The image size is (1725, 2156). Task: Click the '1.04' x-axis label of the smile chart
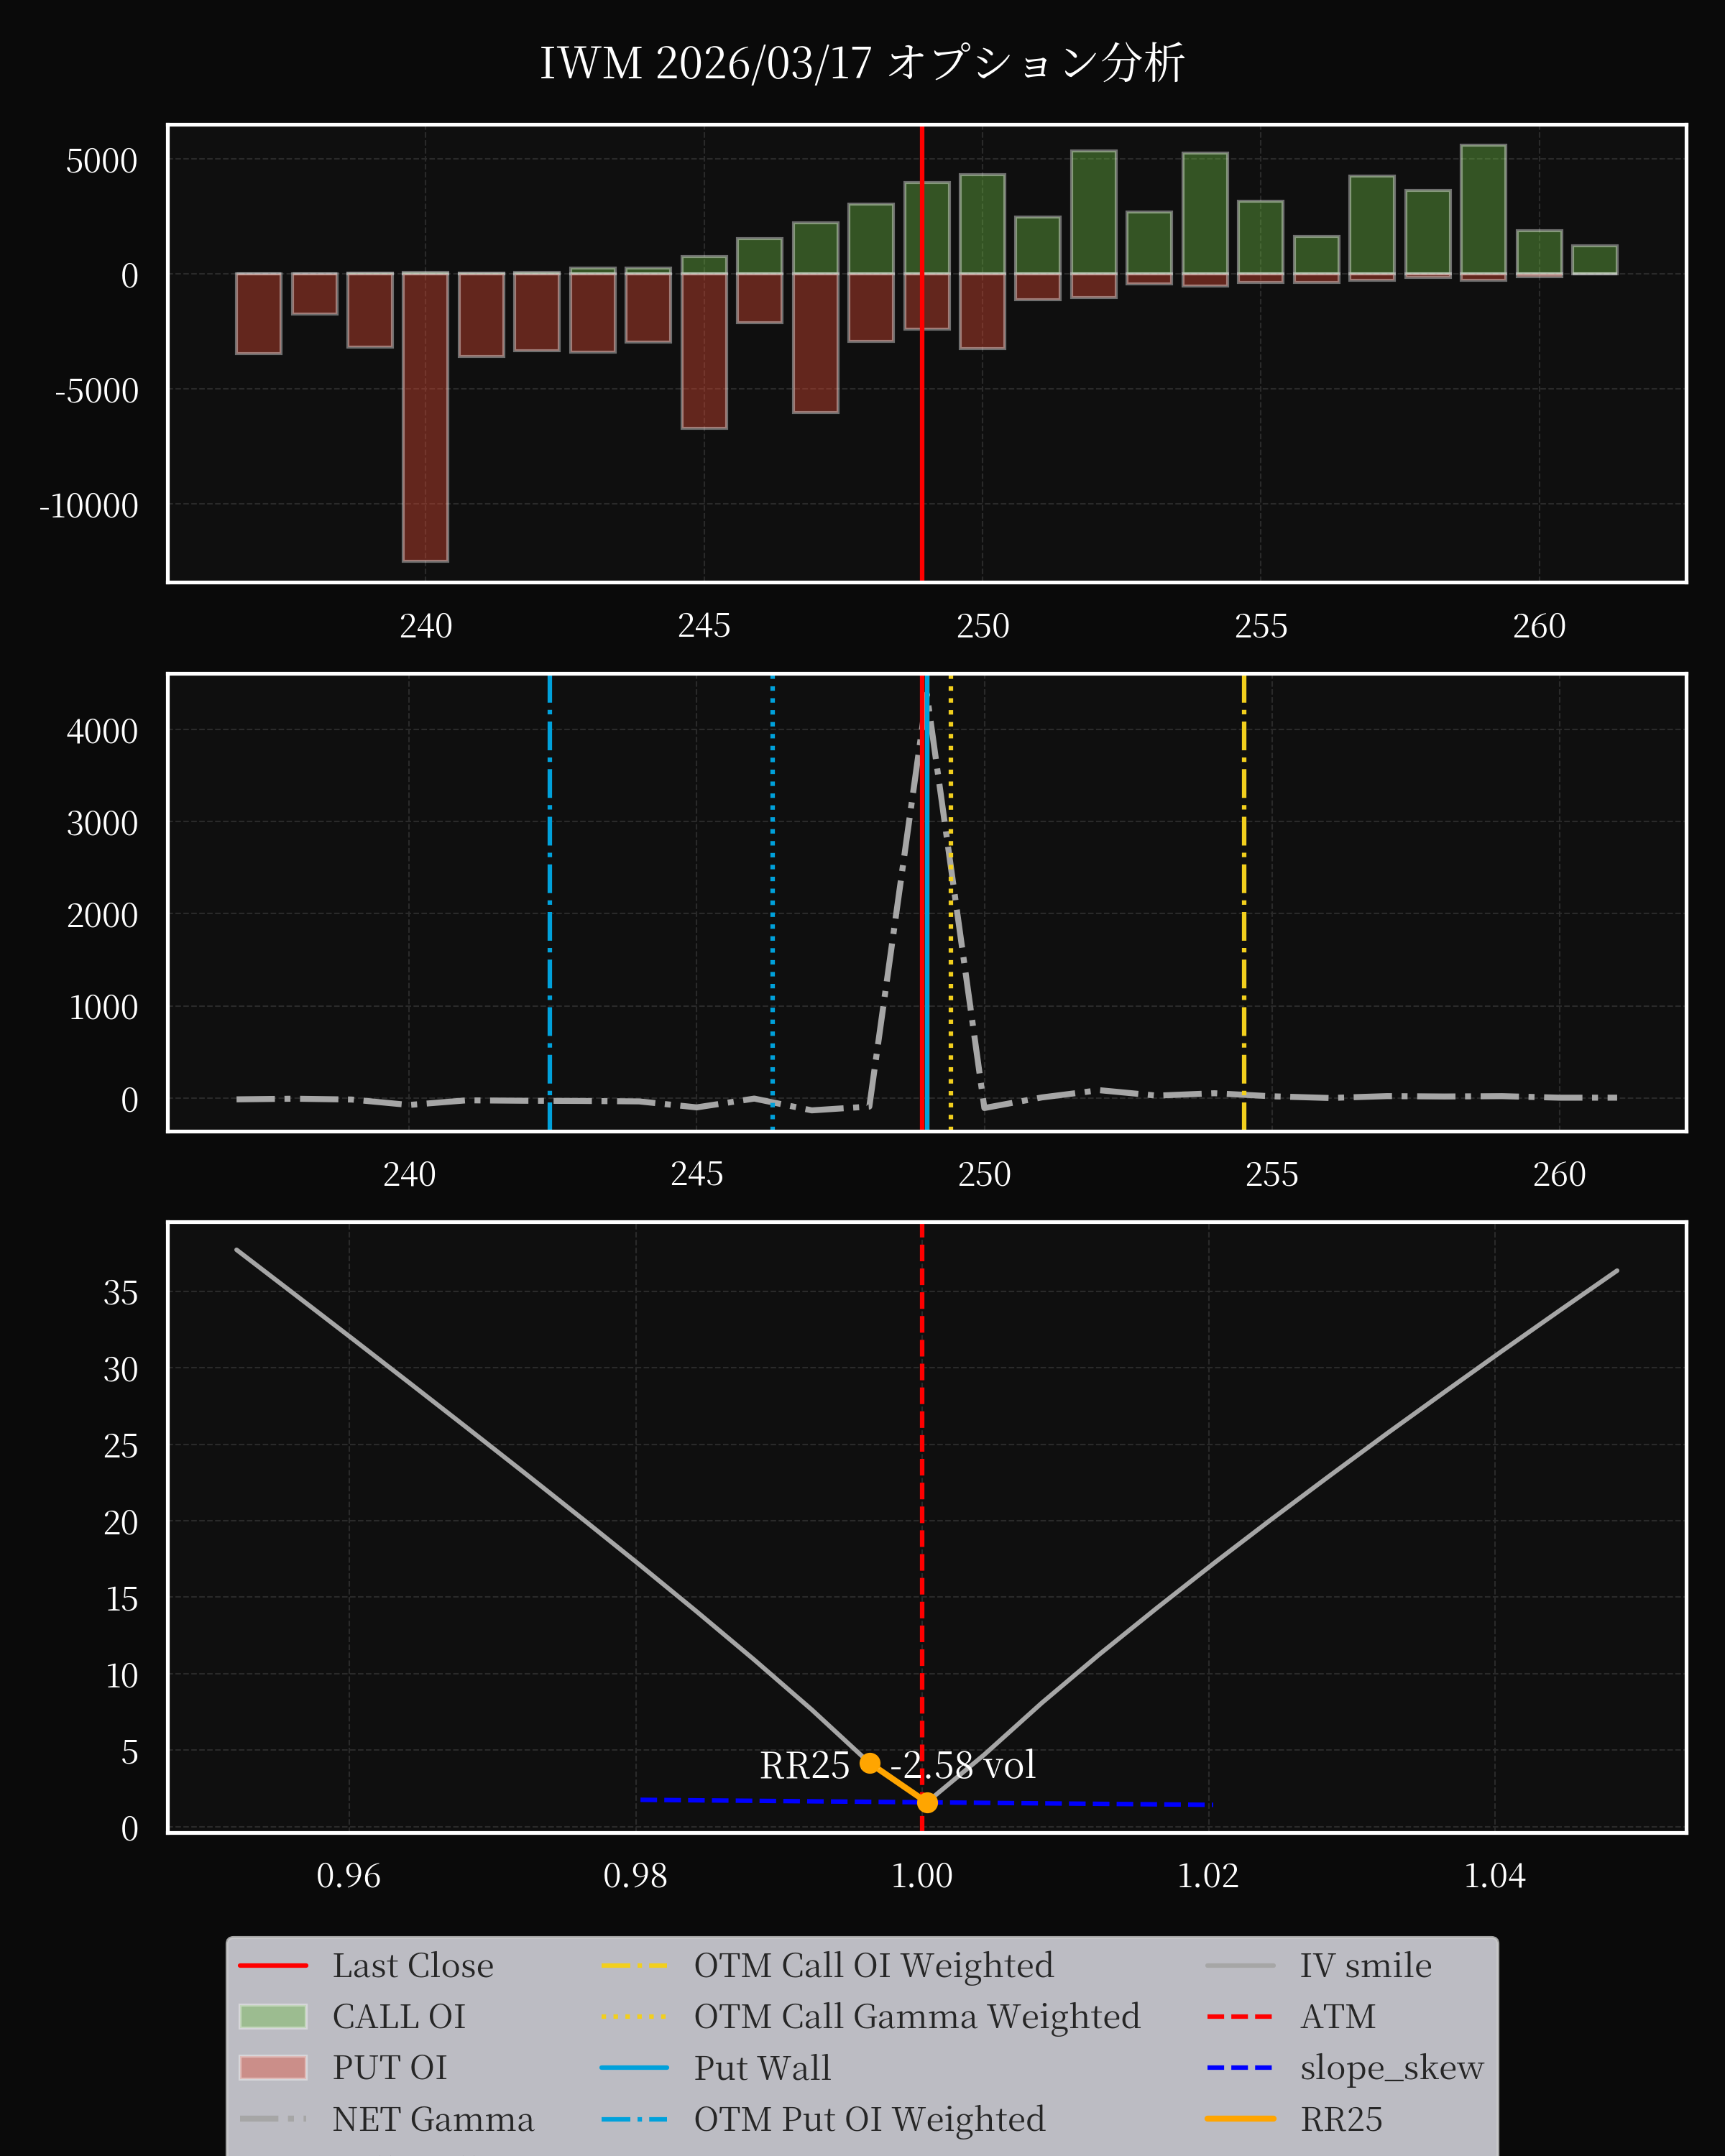(1494, 1875)
